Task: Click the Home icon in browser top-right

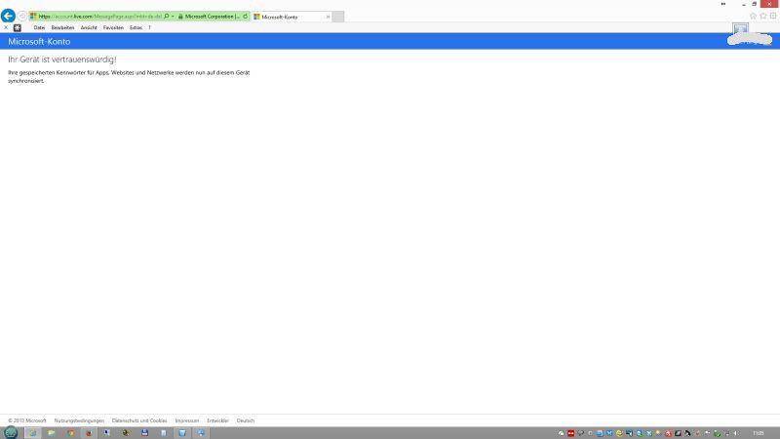Action: pyautogui.click(x=753, y=16)
